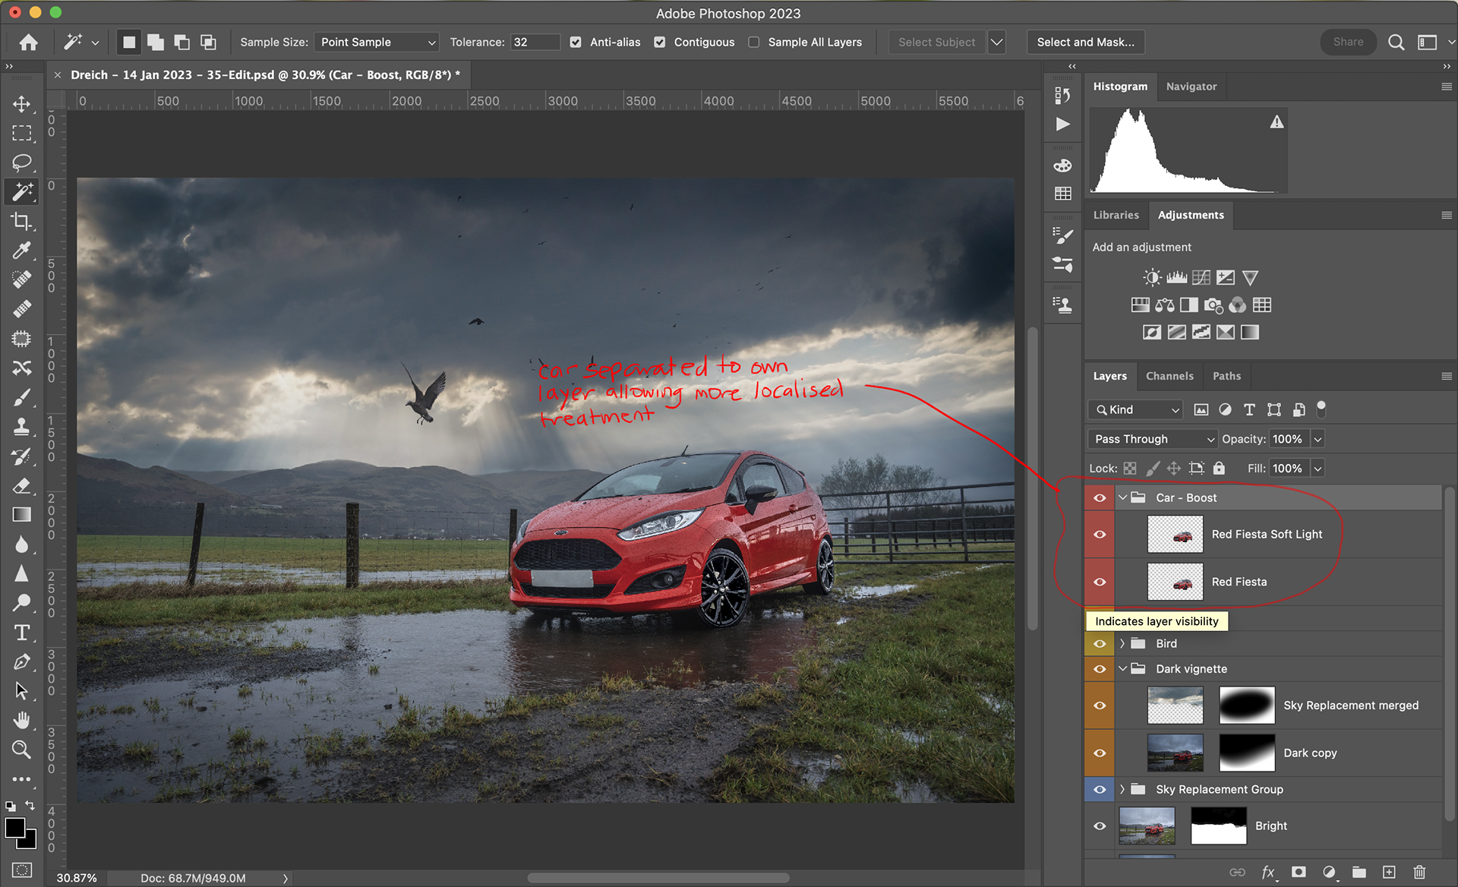Viewport: 1458px width, 887px height.
Task: Enable Sample All Layers checkbox
Action: (x=754, y=43)
